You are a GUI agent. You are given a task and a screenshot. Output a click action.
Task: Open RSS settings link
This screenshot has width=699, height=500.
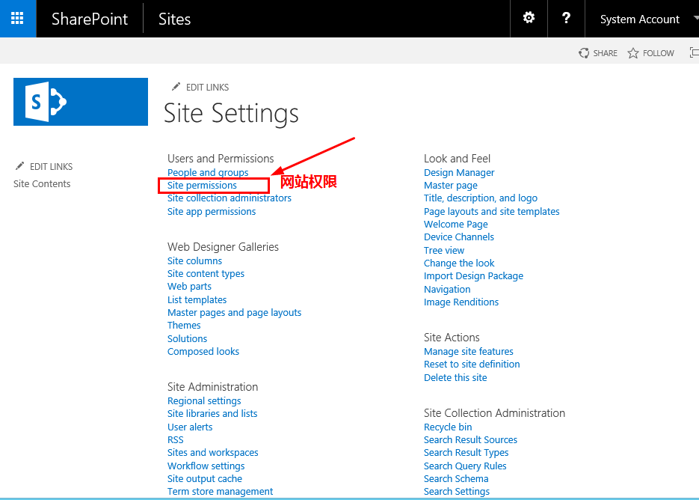[175, 439]
